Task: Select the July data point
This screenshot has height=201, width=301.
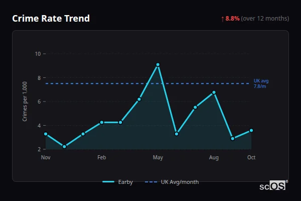Action: pyautogui.click(x=195, y=108)
